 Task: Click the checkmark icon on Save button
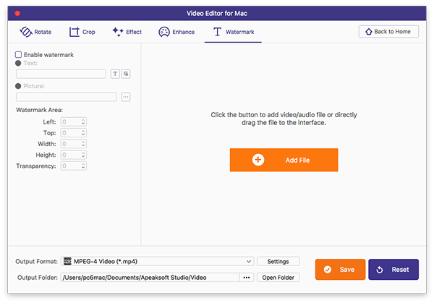[328, 270]
